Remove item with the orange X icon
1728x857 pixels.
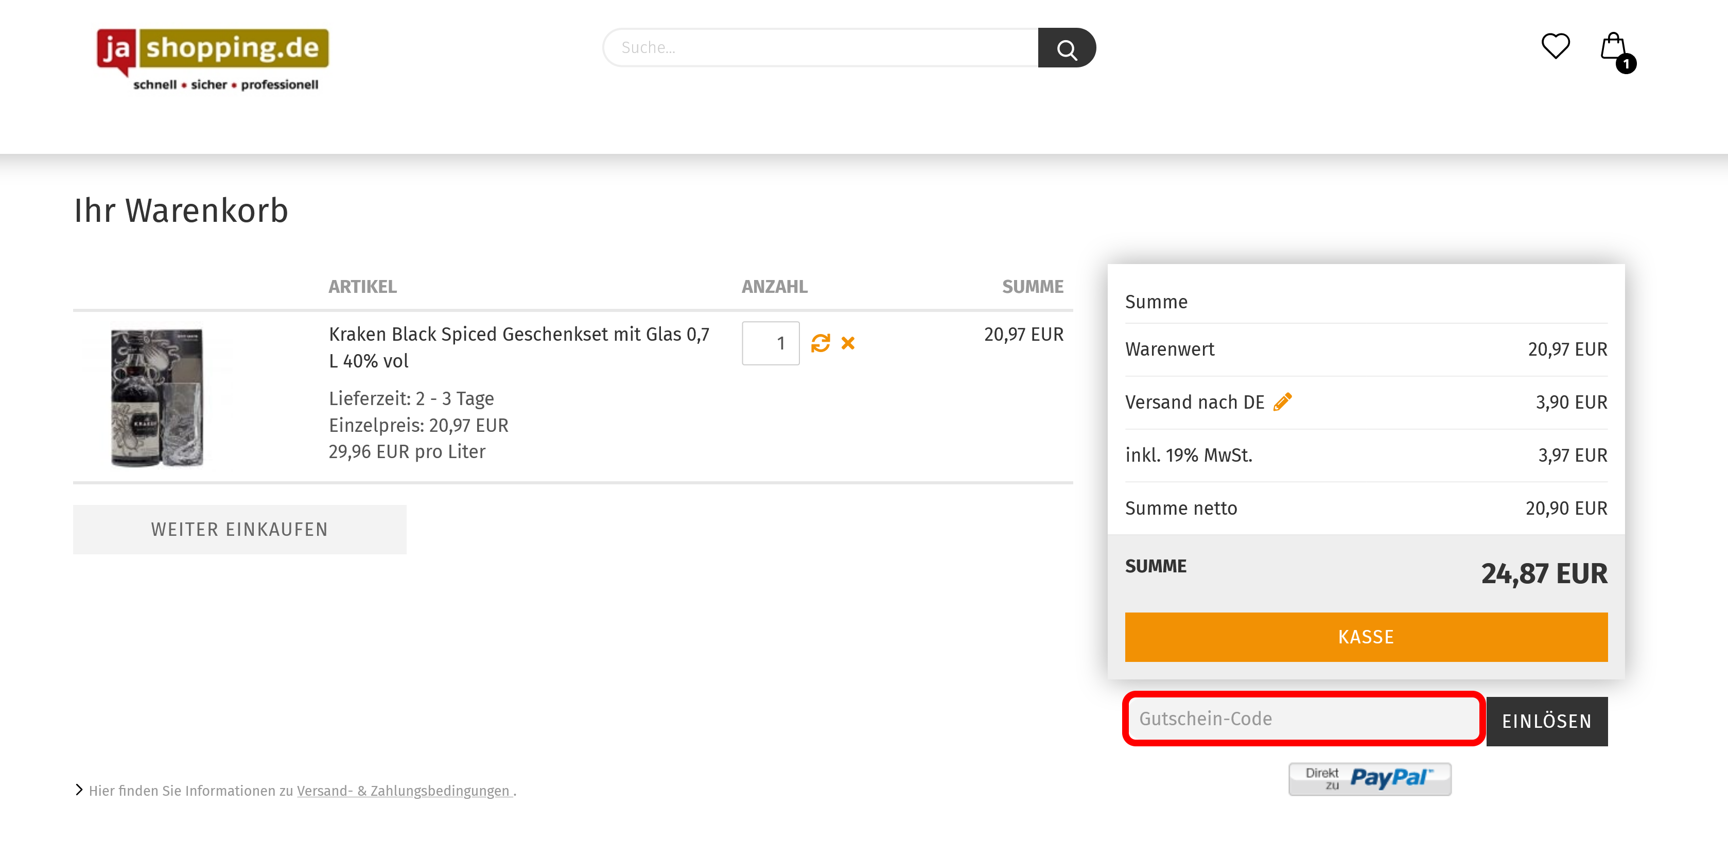pos(848,343)
